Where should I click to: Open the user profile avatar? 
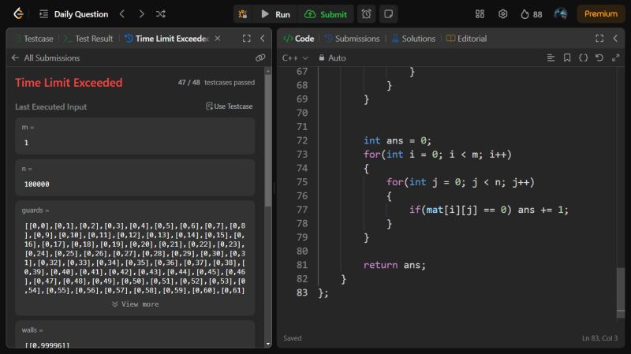[561, 14]
